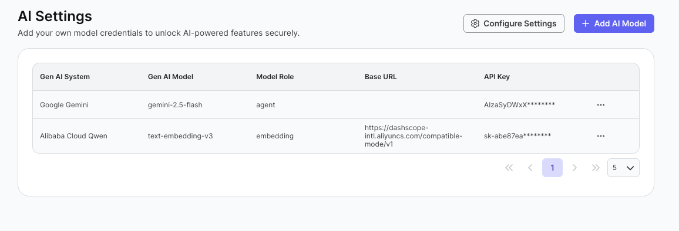Select page 1 in pagination
This screenshot has height=231, width=679.
552,168
